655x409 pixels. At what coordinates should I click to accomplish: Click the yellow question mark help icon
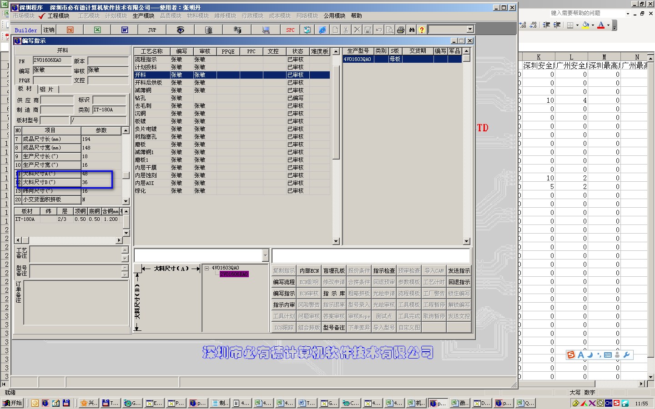(422, 30)
